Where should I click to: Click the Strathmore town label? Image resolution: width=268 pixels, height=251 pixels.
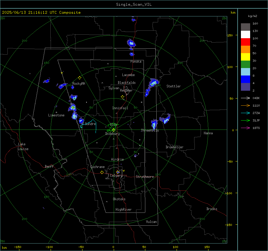click(145, 177)
